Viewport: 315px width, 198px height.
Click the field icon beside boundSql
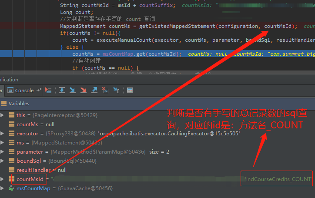(12, 161)
